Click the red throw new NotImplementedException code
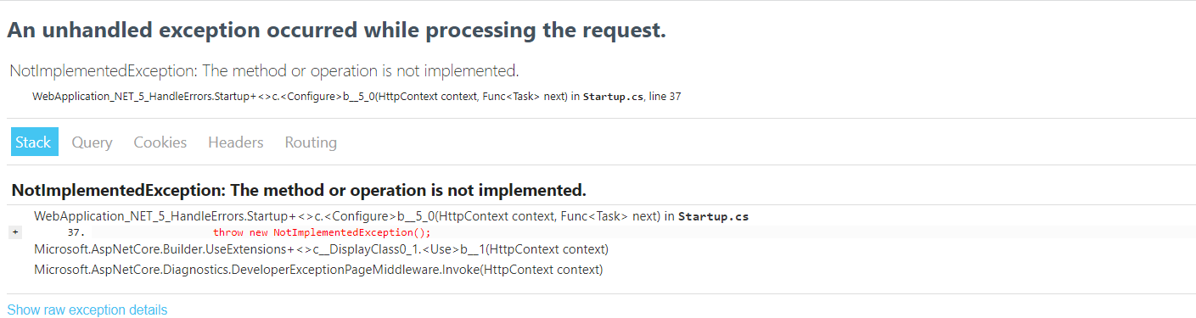Viewport: 1196px width, 318px height. 323,232
